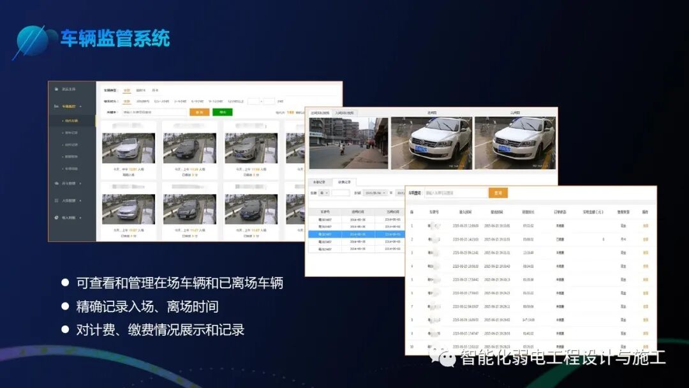
Task: Click the orange action link in payment row 1
Action: pyautogui.click(x=646, y=226)
